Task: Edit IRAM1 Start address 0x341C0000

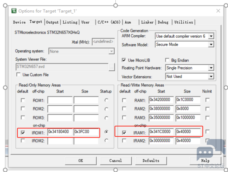Action: point(161,132)
